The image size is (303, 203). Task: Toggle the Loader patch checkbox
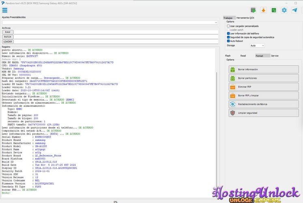click(x=228, y=30)
